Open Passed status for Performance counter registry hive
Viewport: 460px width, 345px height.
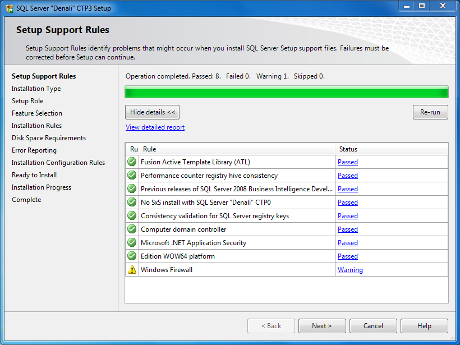pyautogui.click(x=348, y=176)
